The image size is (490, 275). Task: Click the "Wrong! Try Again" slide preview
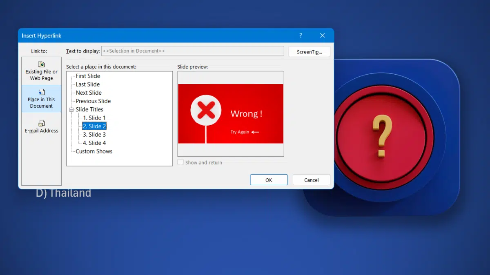(x=230, y=114)
